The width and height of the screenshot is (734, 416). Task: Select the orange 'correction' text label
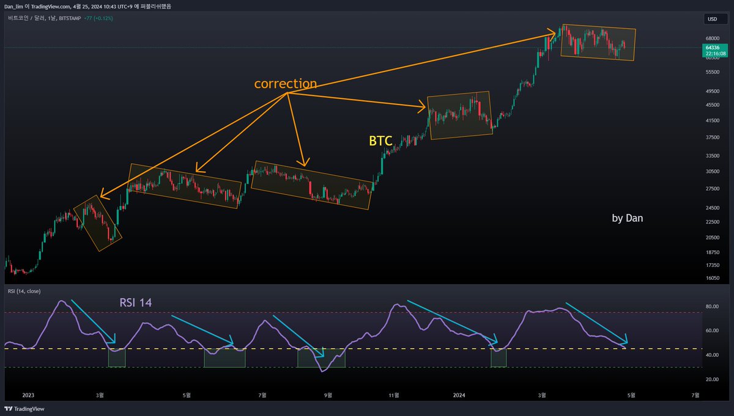[x=286, y=84]
